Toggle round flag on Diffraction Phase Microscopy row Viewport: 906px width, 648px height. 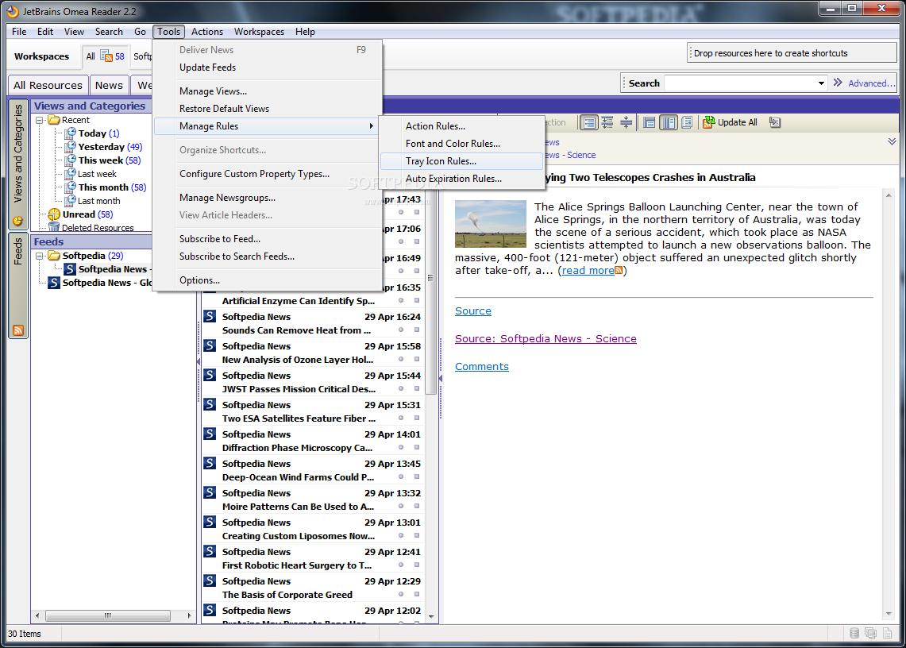click(x=400, y=447)
